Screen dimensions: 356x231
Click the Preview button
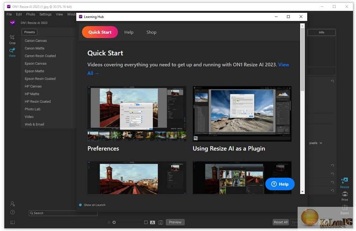tap(175, 222)
